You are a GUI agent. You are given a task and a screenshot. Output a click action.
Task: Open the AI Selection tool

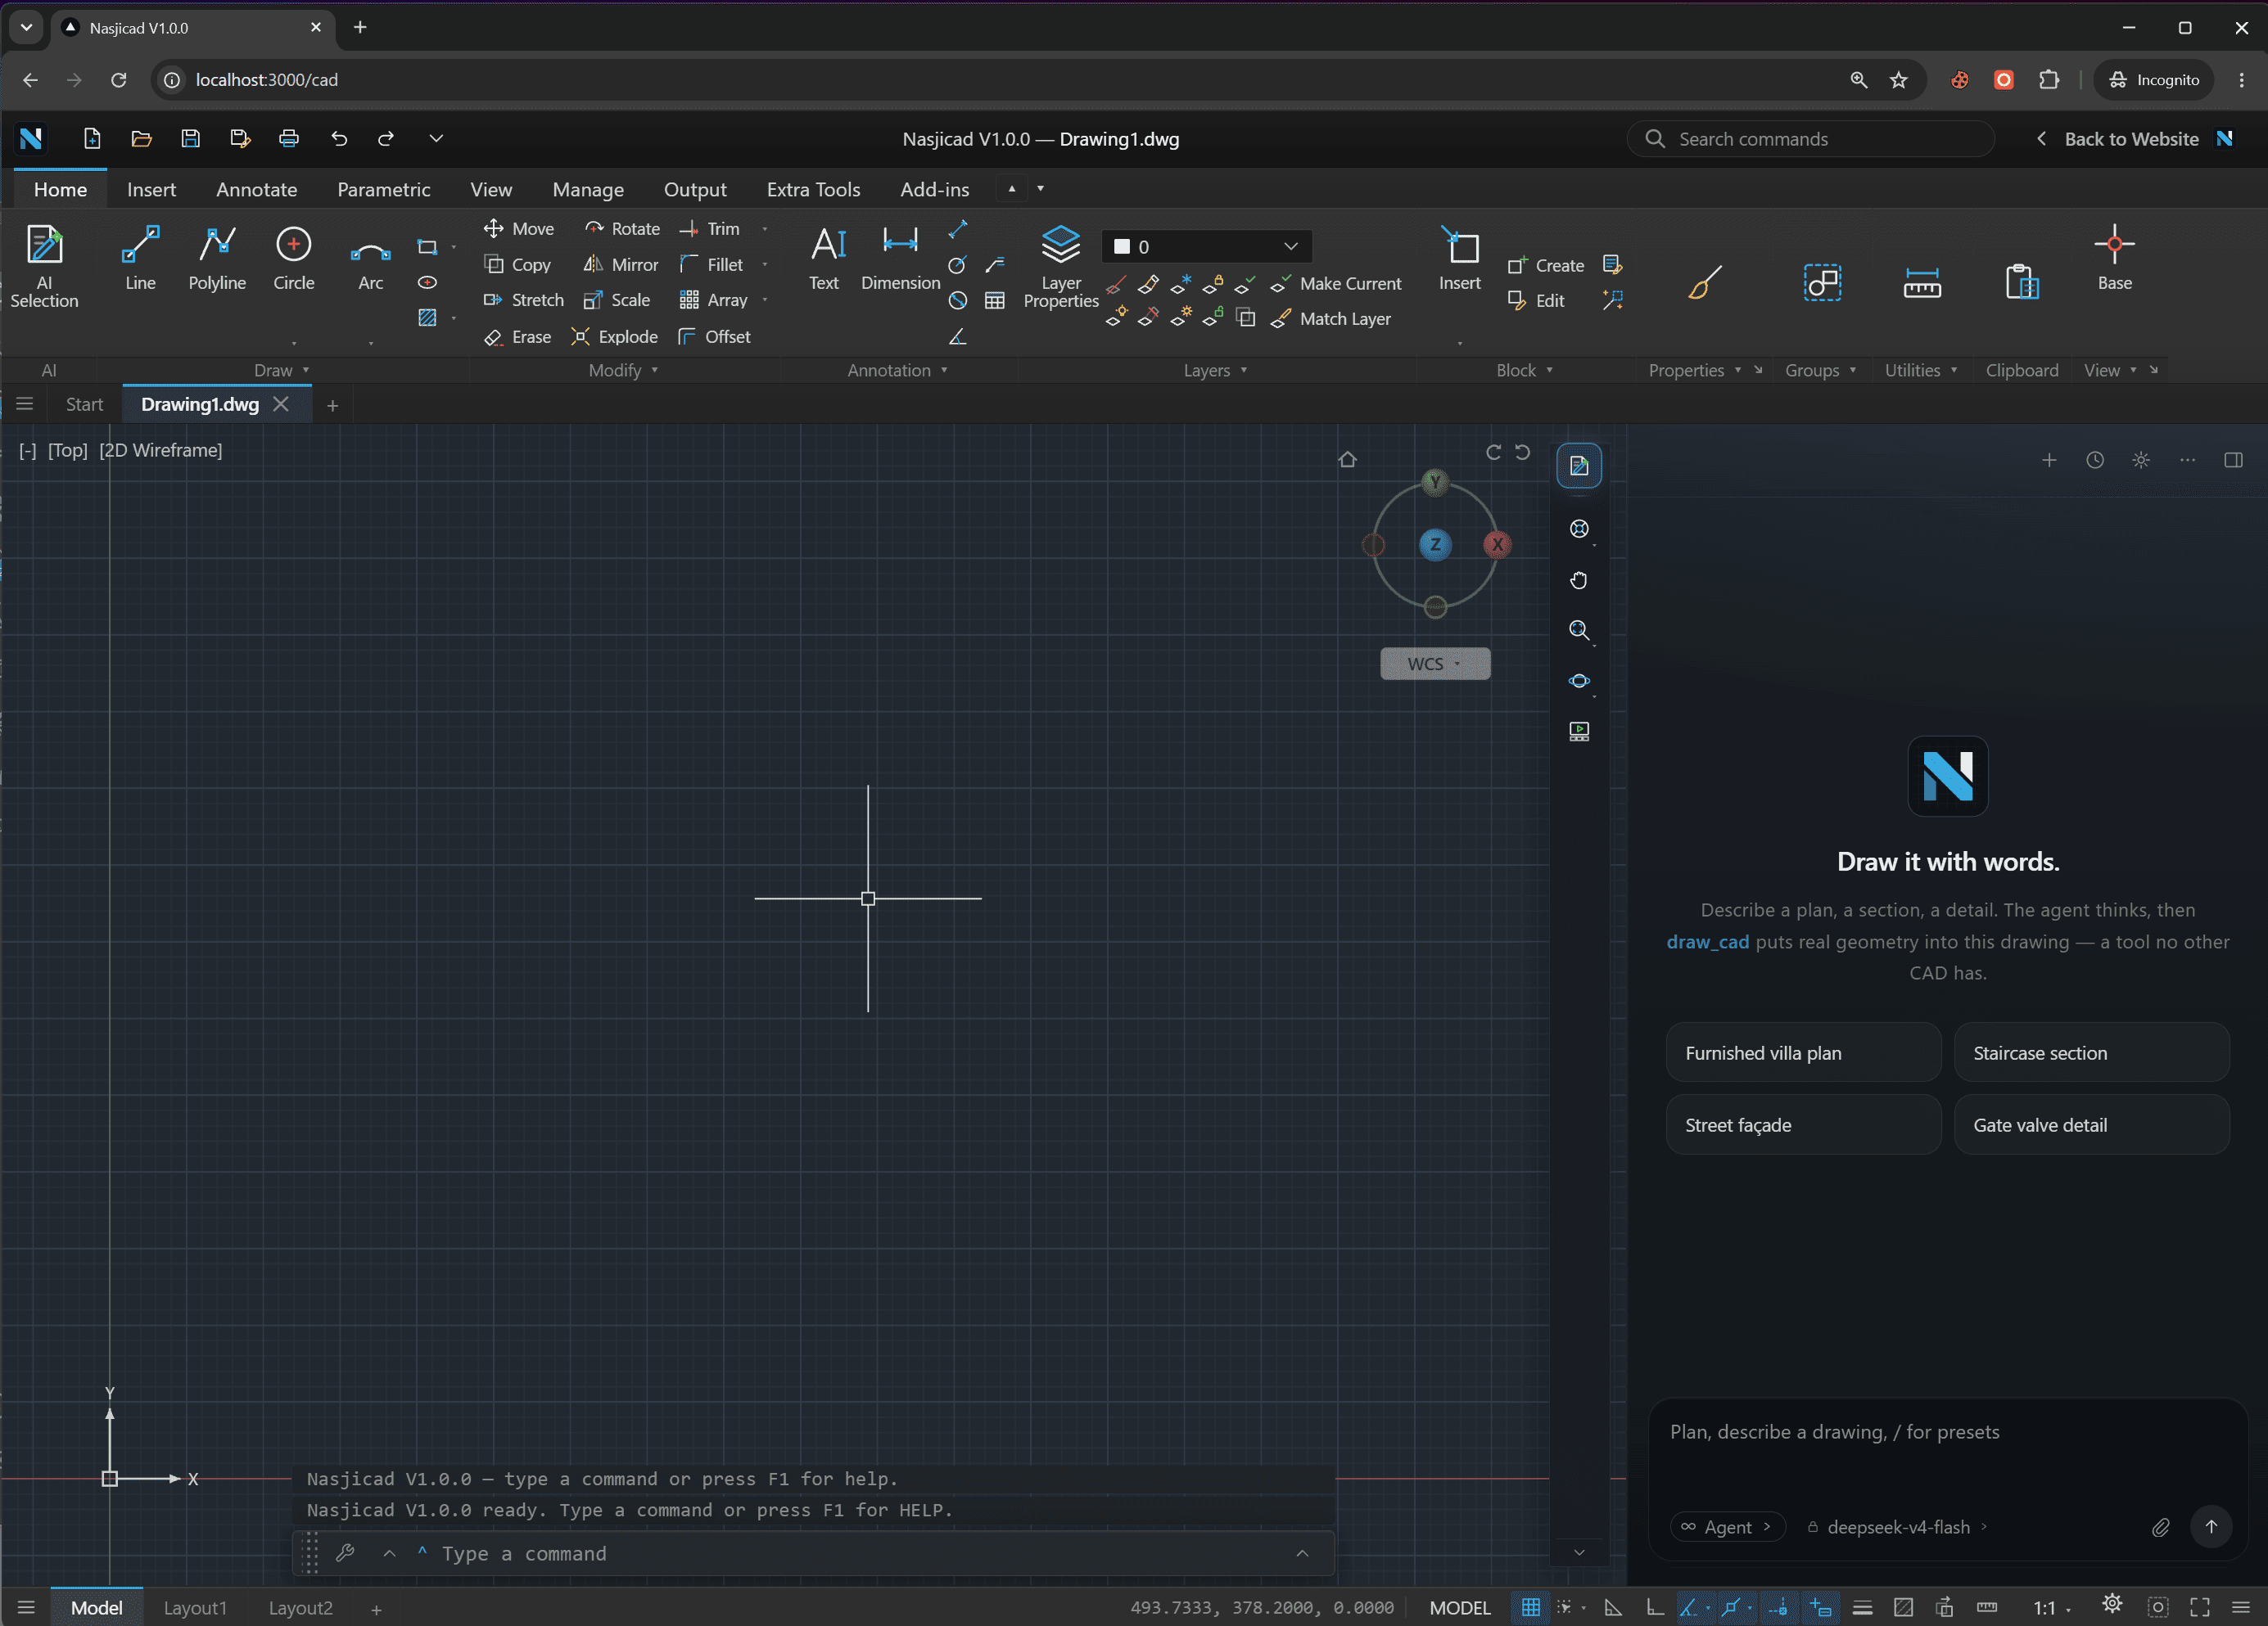44,266
